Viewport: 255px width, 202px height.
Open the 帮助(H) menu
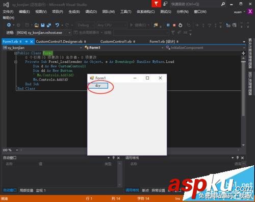9,18
